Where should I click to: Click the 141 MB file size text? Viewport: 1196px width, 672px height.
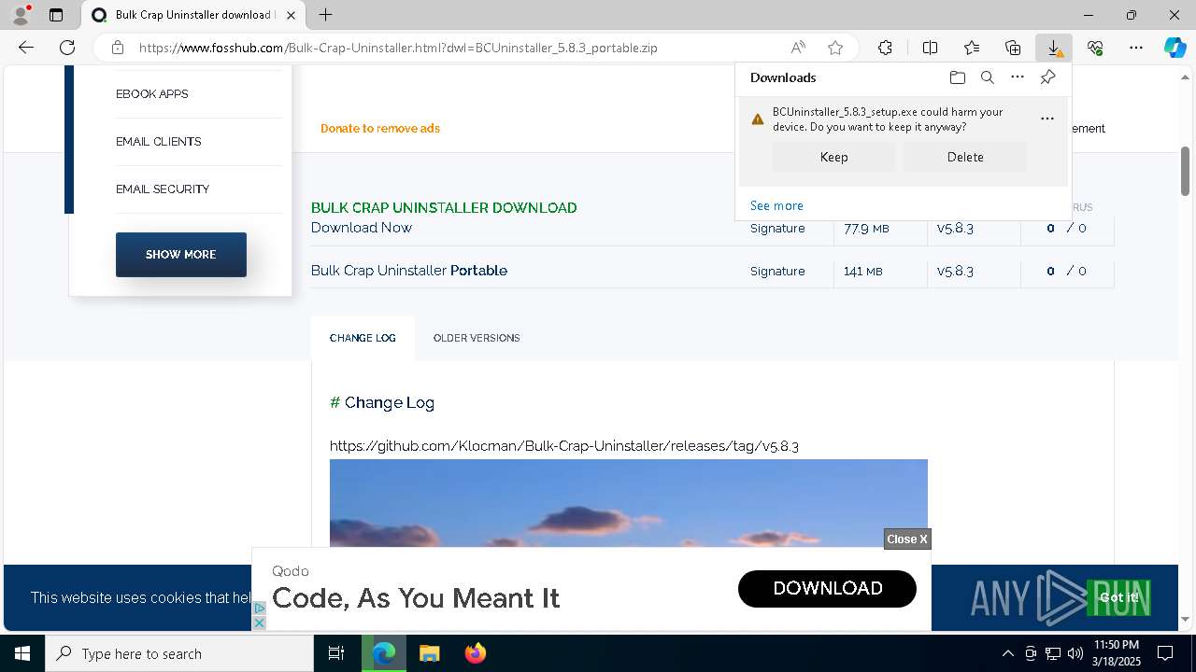(x=862, y=271)
